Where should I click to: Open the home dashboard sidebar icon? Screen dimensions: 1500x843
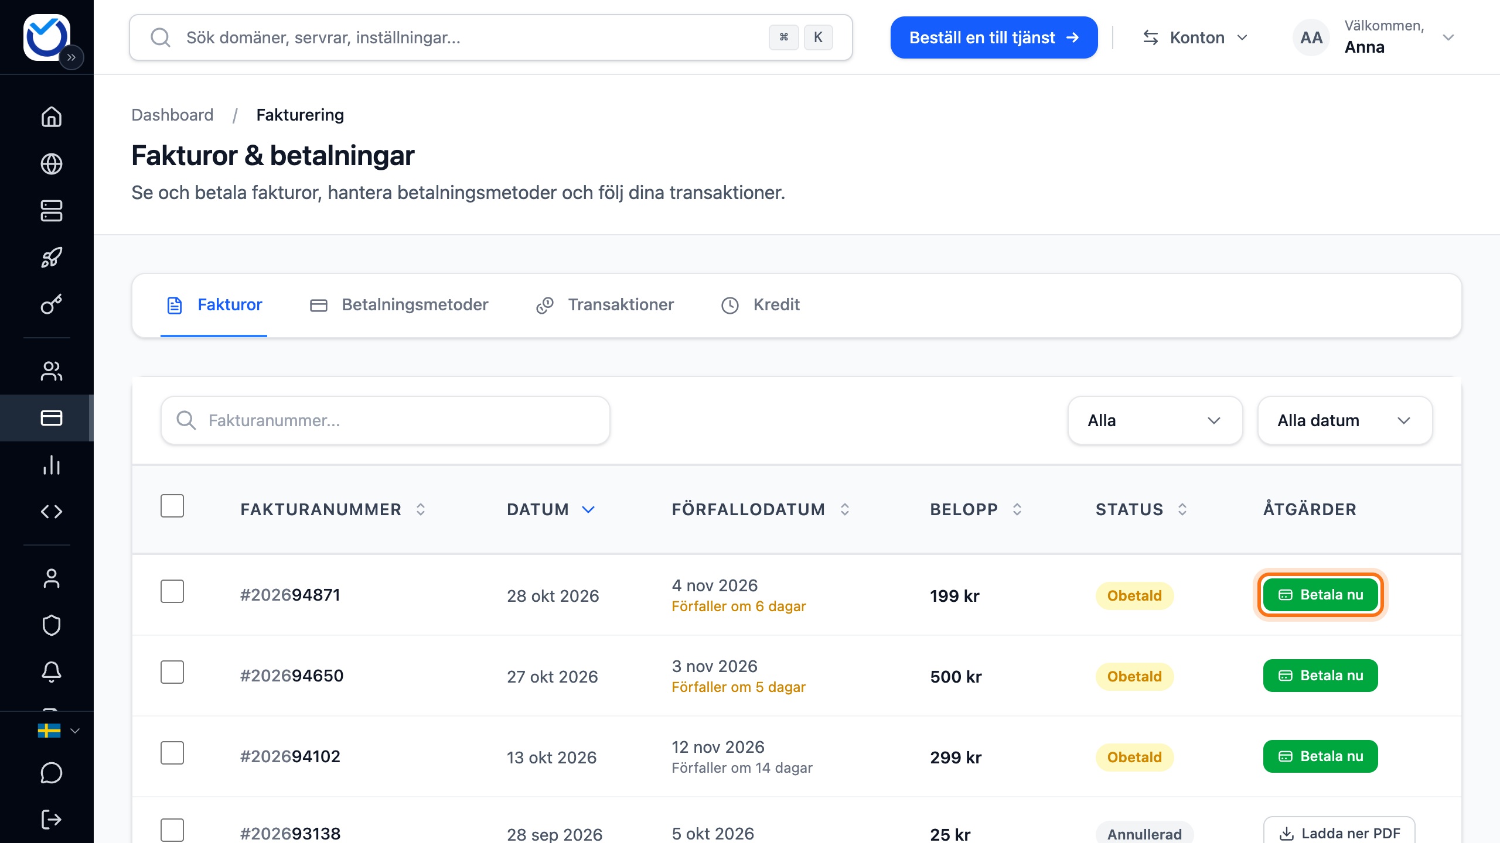coord(52,116)
